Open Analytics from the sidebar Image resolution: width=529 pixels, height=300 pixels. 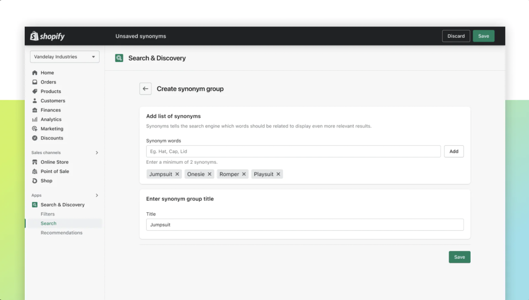coord(51,119)
